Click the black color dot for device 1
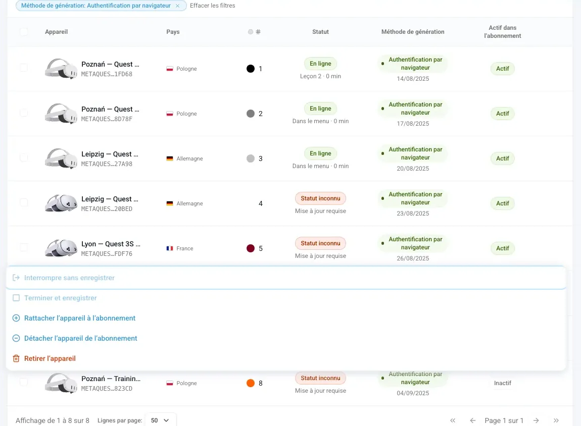 (x=251, y=69)
